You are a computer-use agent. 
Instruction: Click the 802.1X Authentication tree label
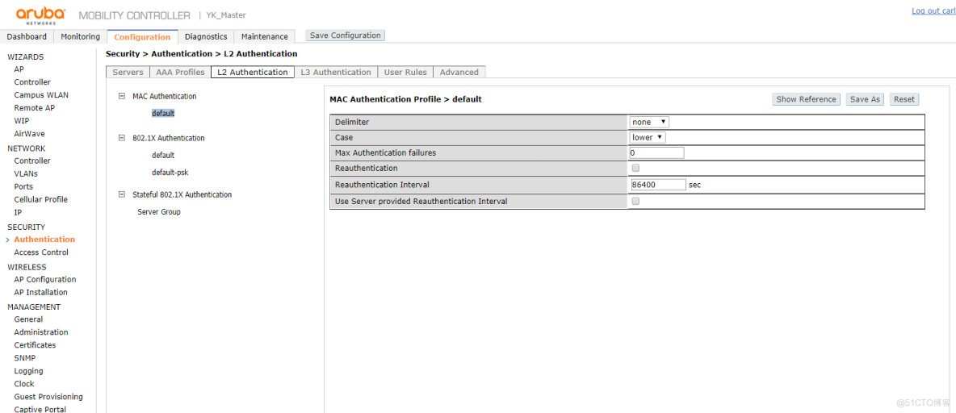click(x=169, y=138)
